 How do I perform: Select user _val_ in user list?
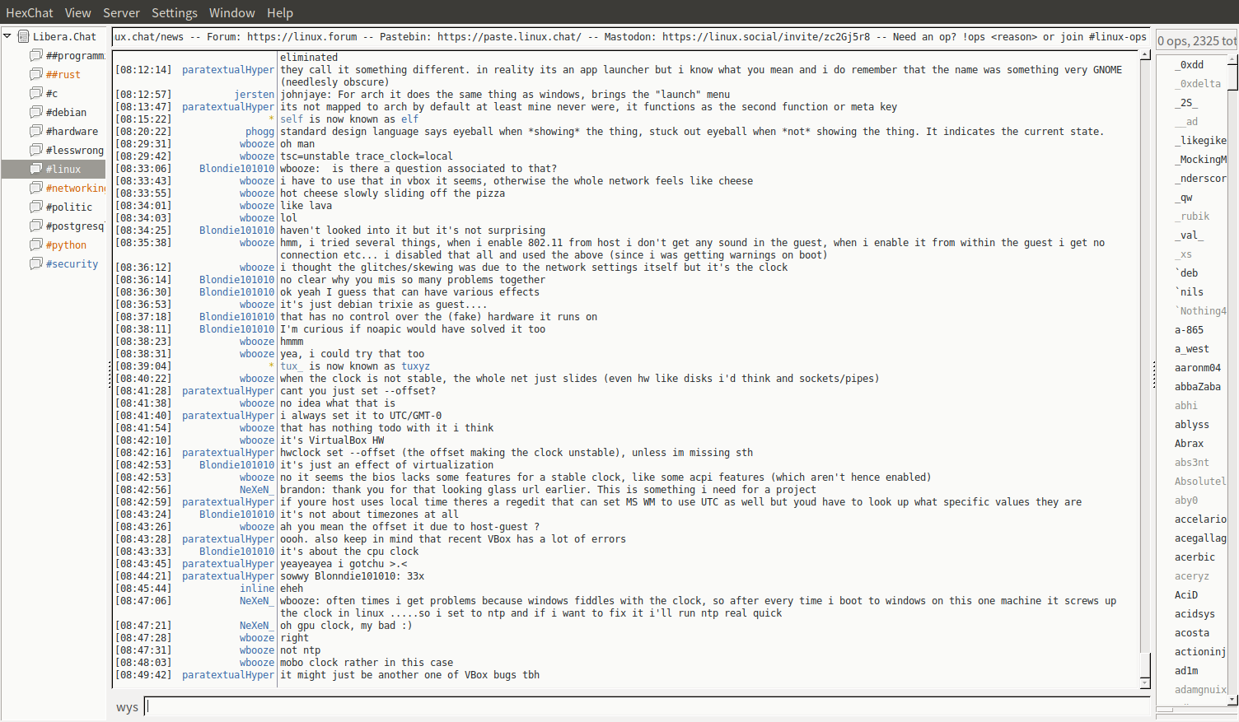[1190, 235]
